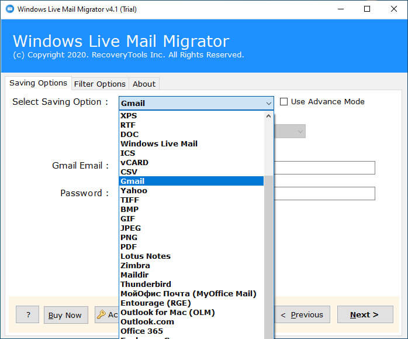The width and height of the screenshot is (408, 339).
Task: Open the Filter Options tab
Action: tap(100, 84)
